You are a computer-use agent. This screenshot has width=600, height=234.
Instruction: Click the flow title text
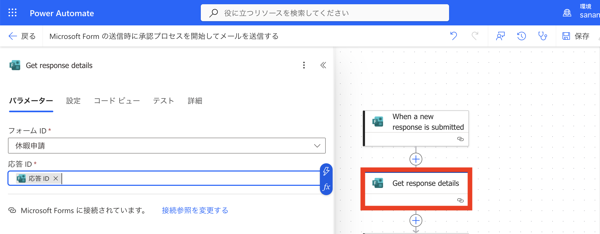164,36
